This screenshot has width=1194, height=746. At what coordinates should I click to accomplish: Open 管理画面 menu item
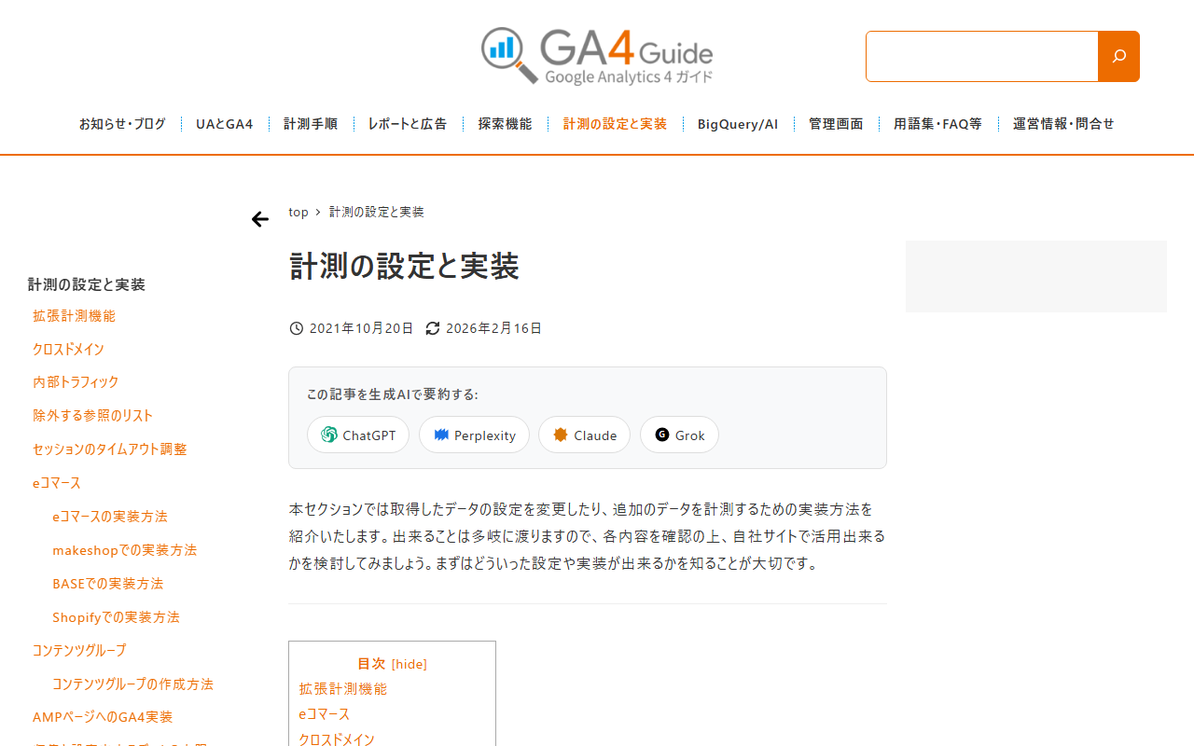[x=836, y=124]
